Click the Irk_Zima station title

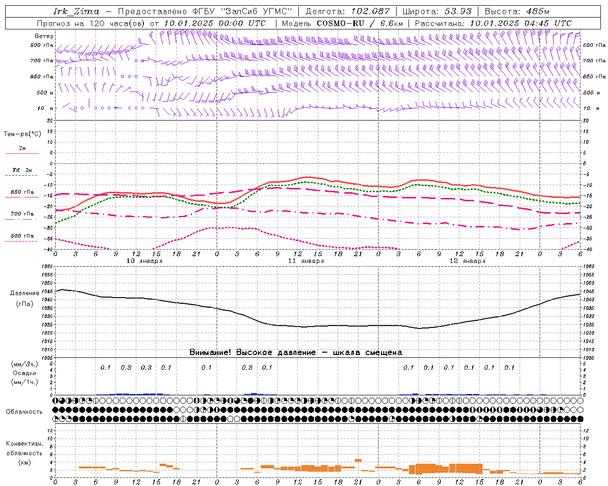pos(76,11)
